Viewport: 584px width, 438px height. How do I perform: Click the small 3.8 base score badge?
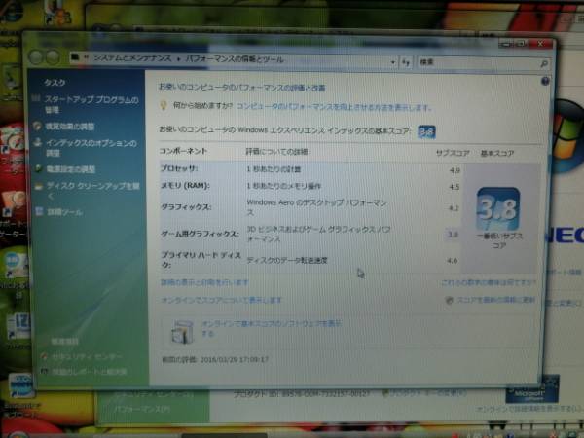pyautogui.click(x=427, y=131)
